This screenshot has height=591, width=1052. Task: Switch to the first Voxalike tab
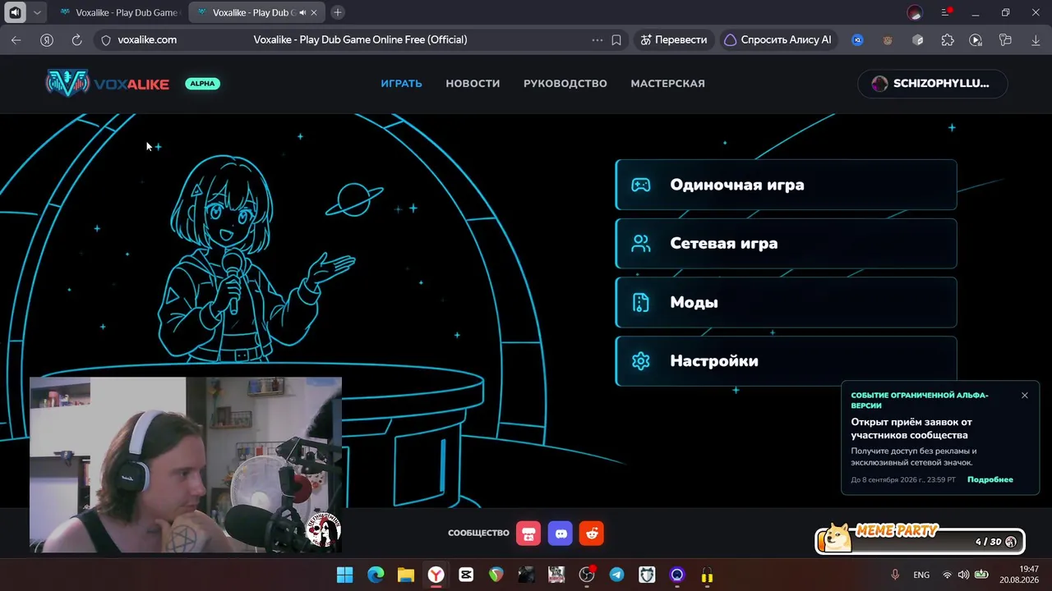[119, 12]
